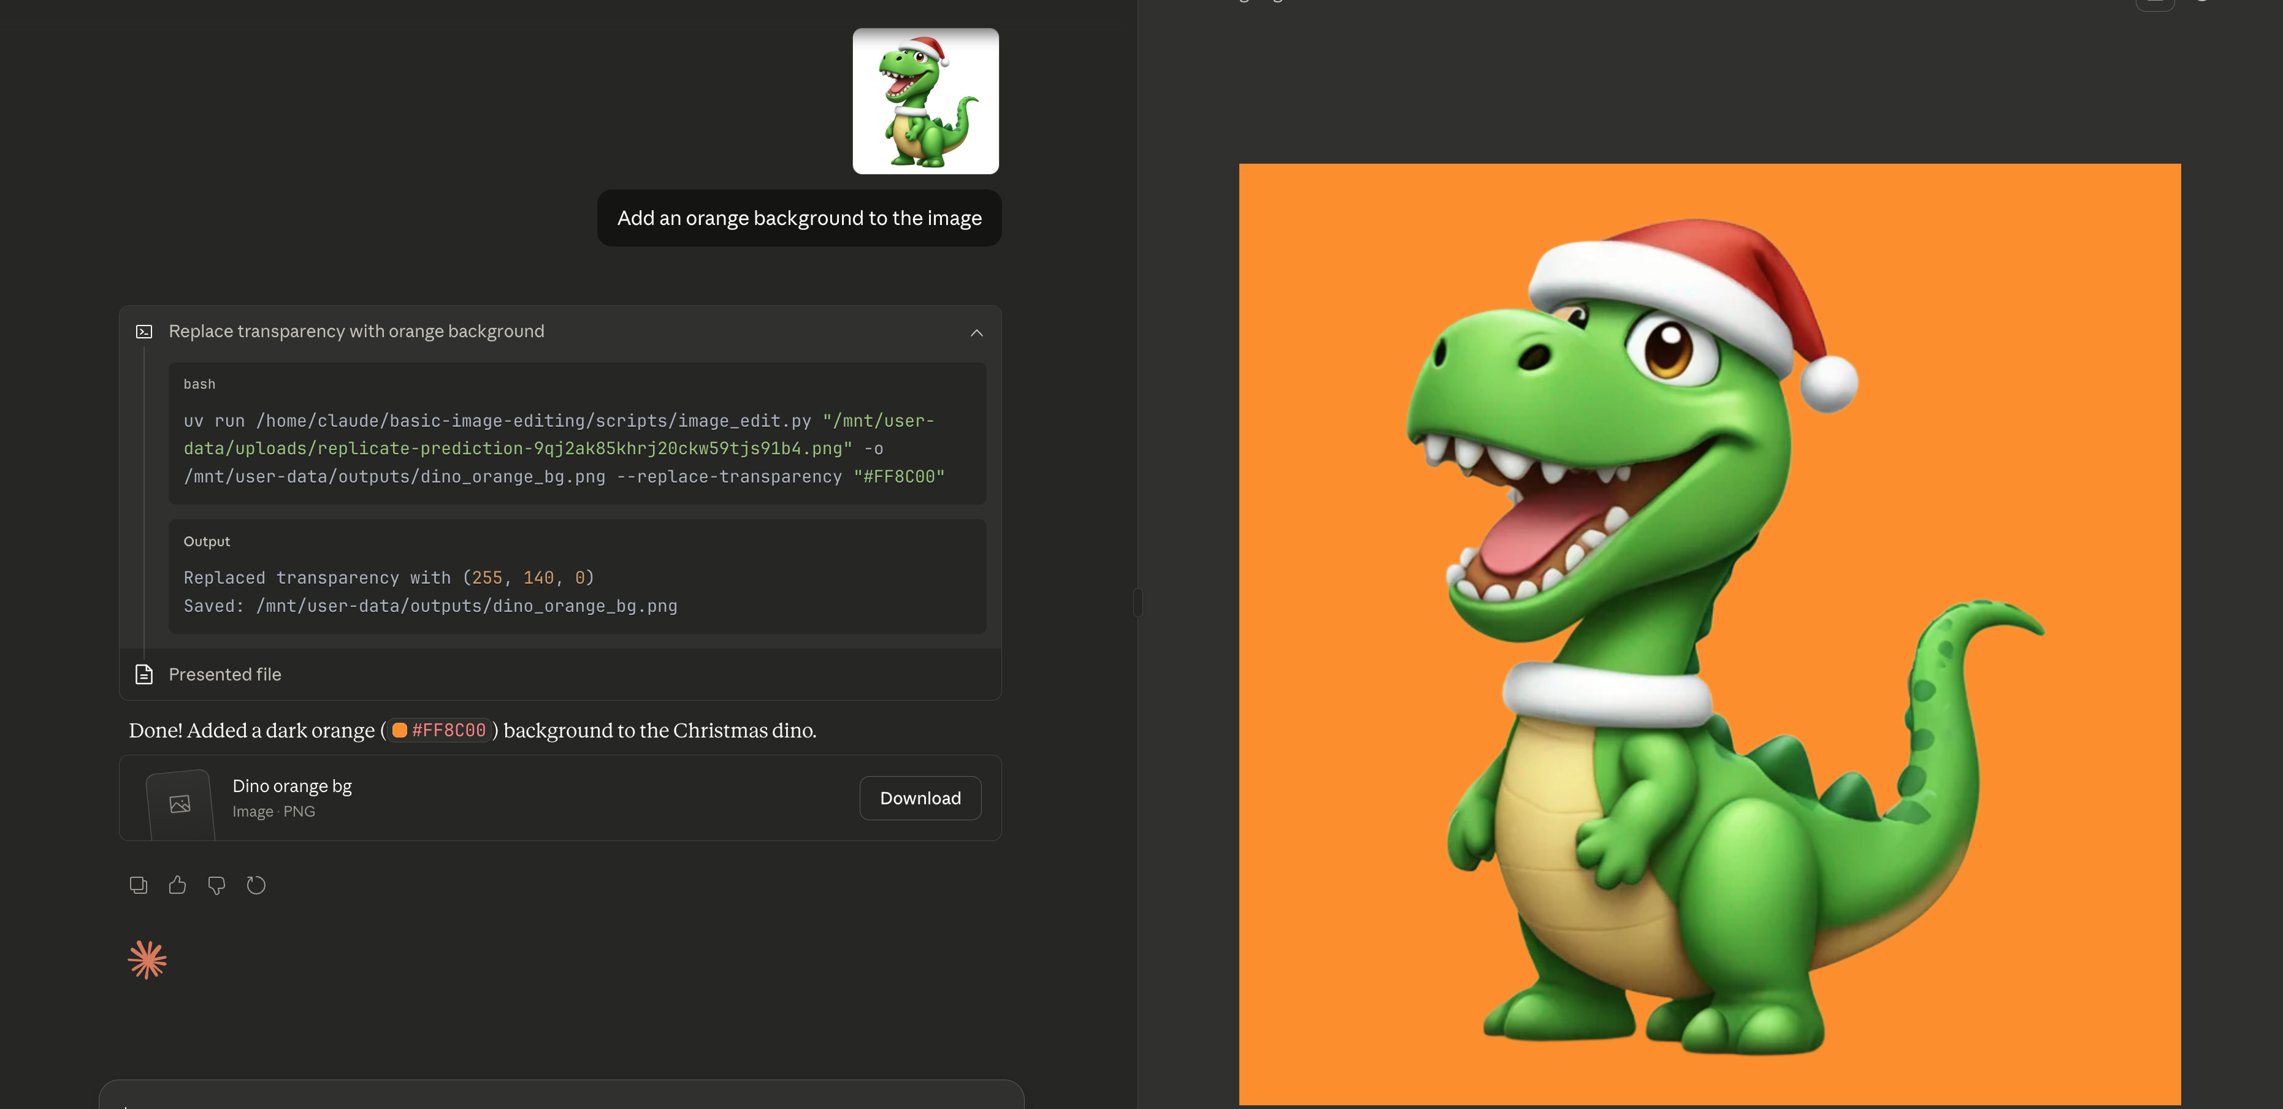Click the 'Add an orange background' message bubble
Viewport: 2283px width, 1109px height.
coord(798,218)
